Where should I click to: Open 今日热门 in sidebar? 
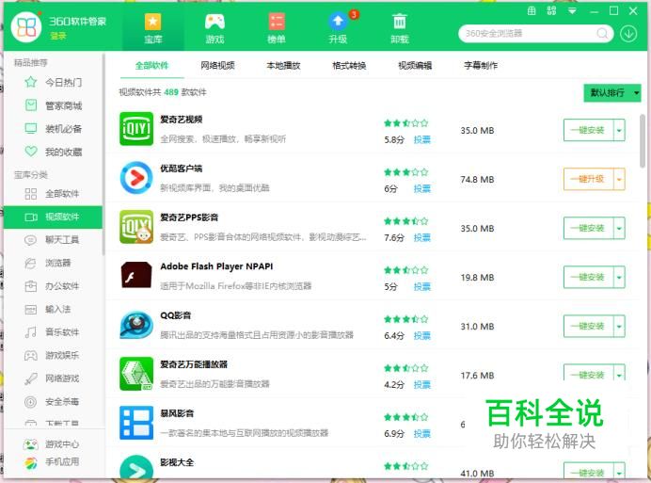[x=54, y=82]
